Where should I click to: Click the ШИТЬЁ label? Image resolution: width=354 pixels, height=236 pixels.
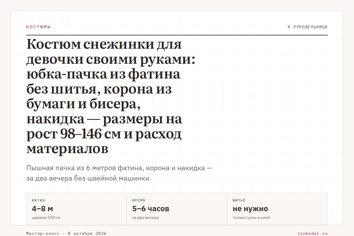click(239, 200)
